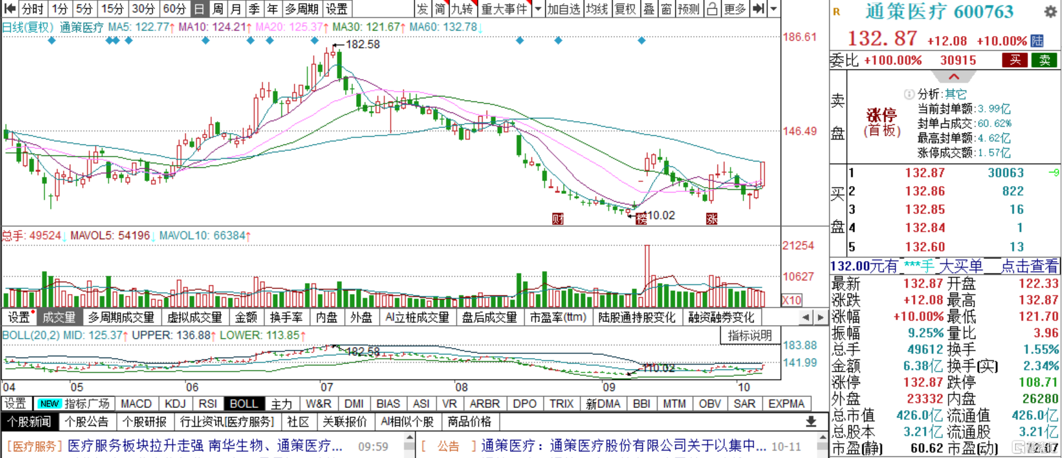The image size is (1062, 458).
Task: Select the MACD indicator tab
Action: (x=136, y=404)
